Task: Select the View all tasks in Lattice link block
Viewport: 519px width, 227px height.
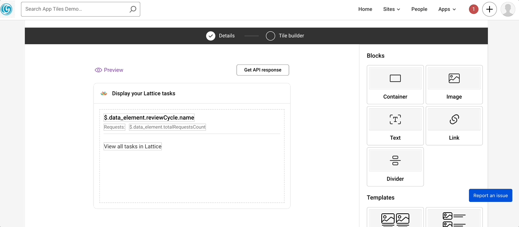Action: coord(133,147)
